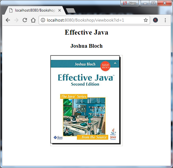Screen dimensions: 173x168
Task: Open the Chrome three-dot menu
Action: pyautogui.click(x=165, y=20)
